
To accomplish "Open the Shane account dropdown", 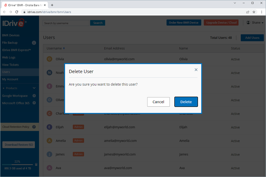I will pos(255,22).
